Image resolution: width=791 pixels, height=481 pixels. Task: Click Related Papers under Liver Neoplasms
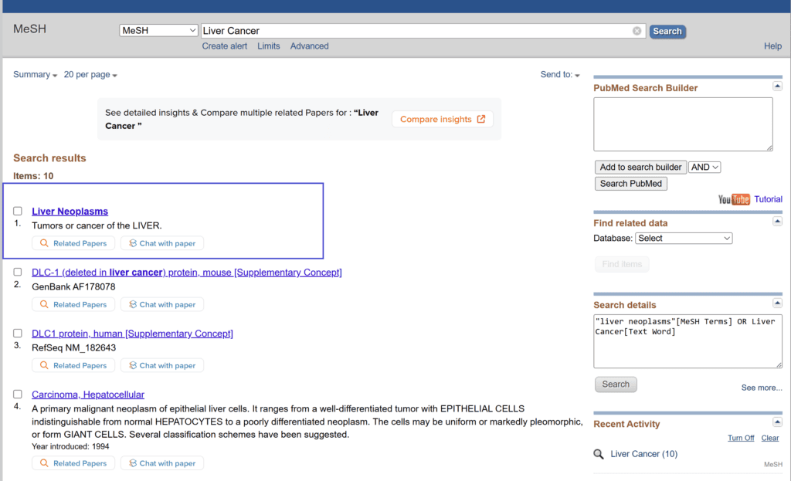[73, 243]
